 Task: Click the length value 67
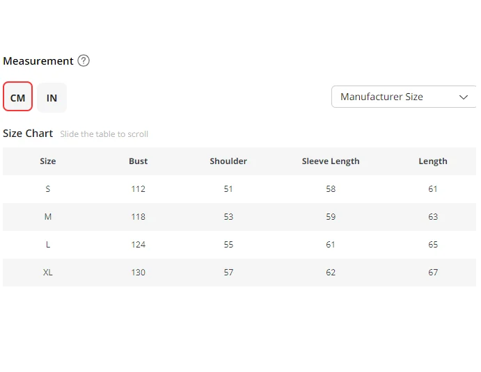pyautogui.click(x=433, y=273)
